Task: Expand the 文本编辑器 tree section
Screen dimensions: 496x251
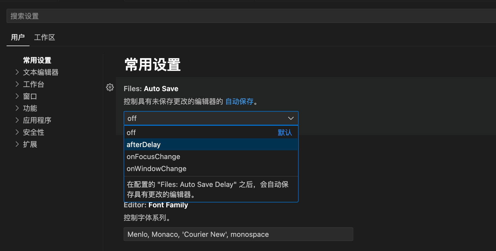Action: coord(17,72)
